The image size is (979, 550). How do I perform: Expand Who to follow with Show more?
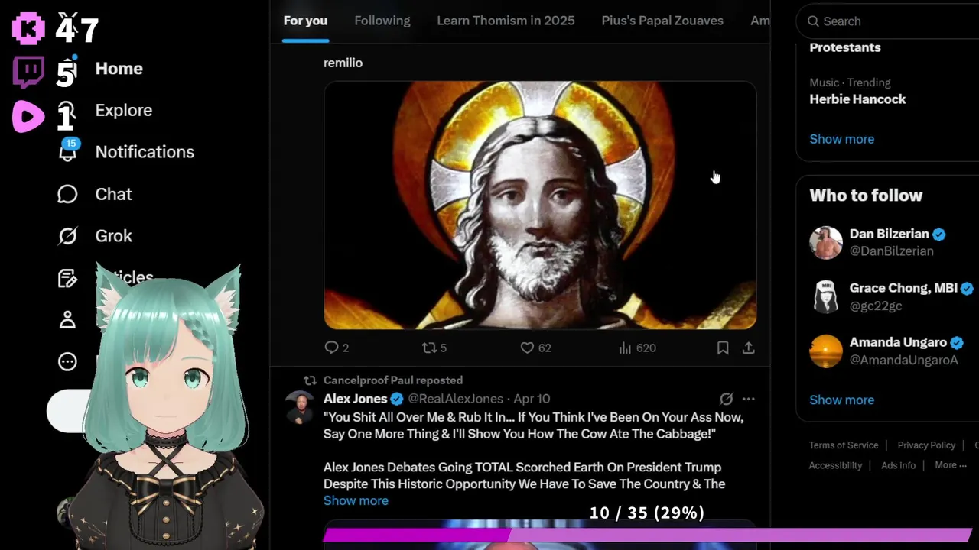point(841,400)
